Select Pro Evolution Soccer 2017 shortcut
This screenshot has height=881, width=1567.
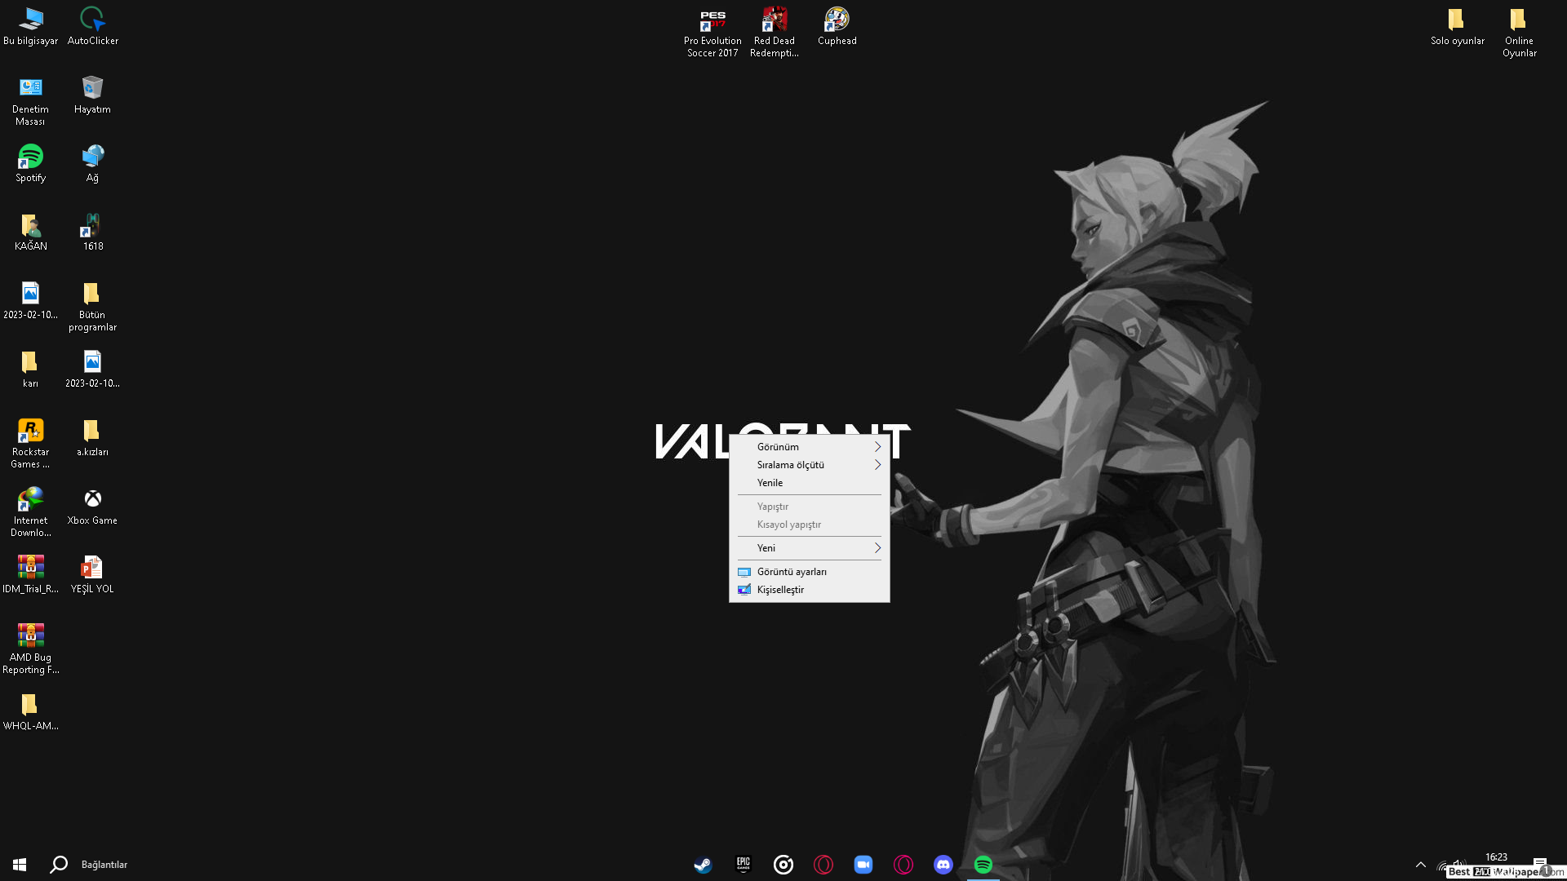[x=712, y=31]
